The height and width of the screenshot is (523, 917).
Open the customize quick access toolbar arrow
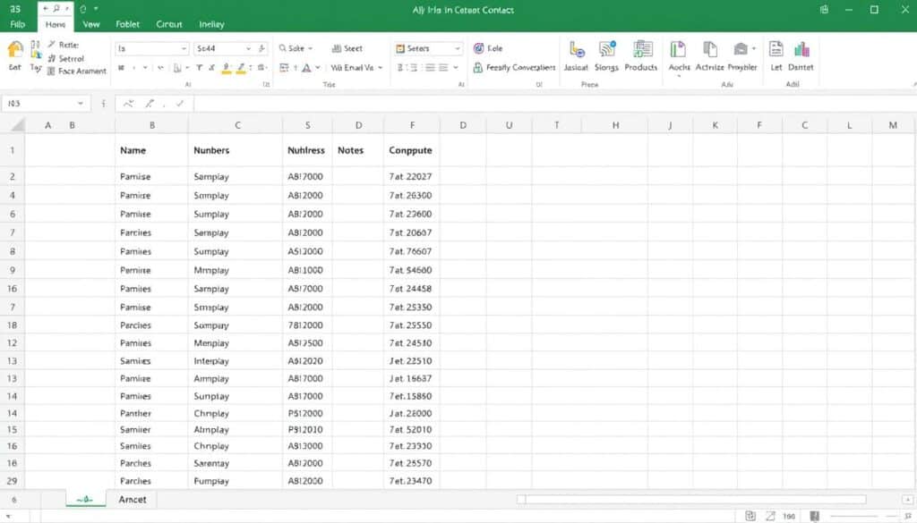pyautogui.click(x=96, y=9)
